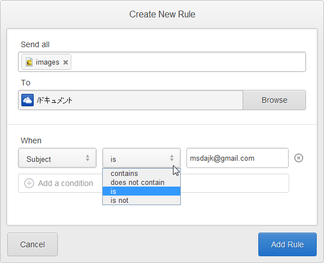The width and height of the screenshot is (324, 263).
Task: Click the destination path ドキュメント field
Action: [131, 100]
